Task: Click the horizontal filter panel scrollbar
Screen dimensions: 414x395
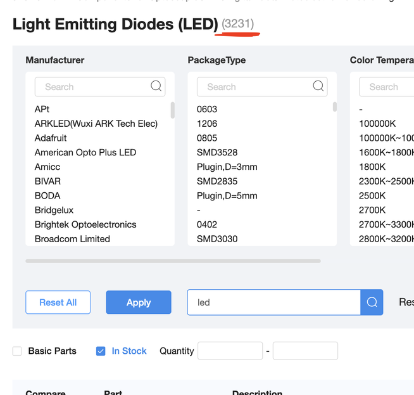Action: pyautogui.click(x=173, y=261)
